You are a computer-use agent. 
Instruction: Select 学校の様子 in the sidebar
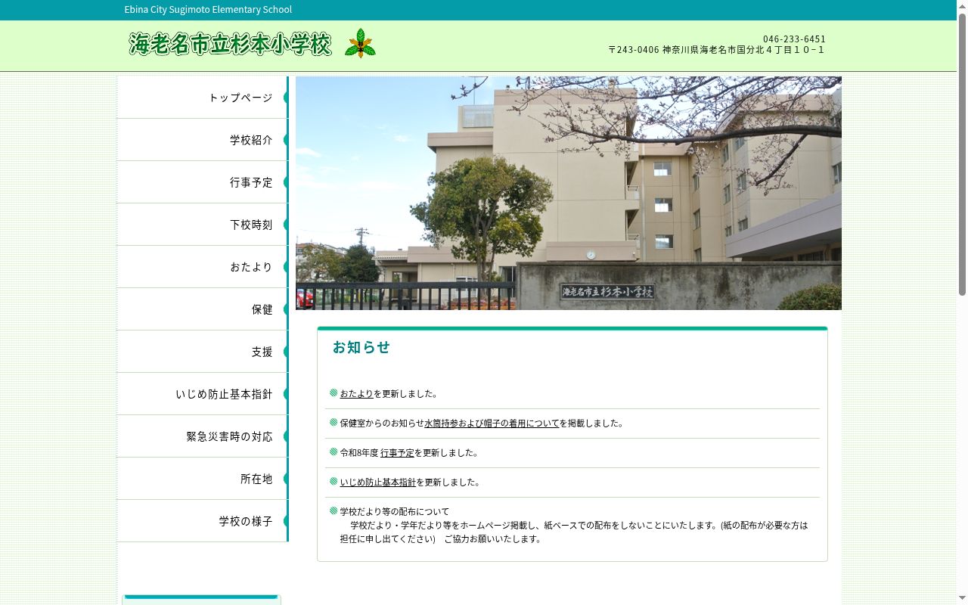(x=203, y=521)
